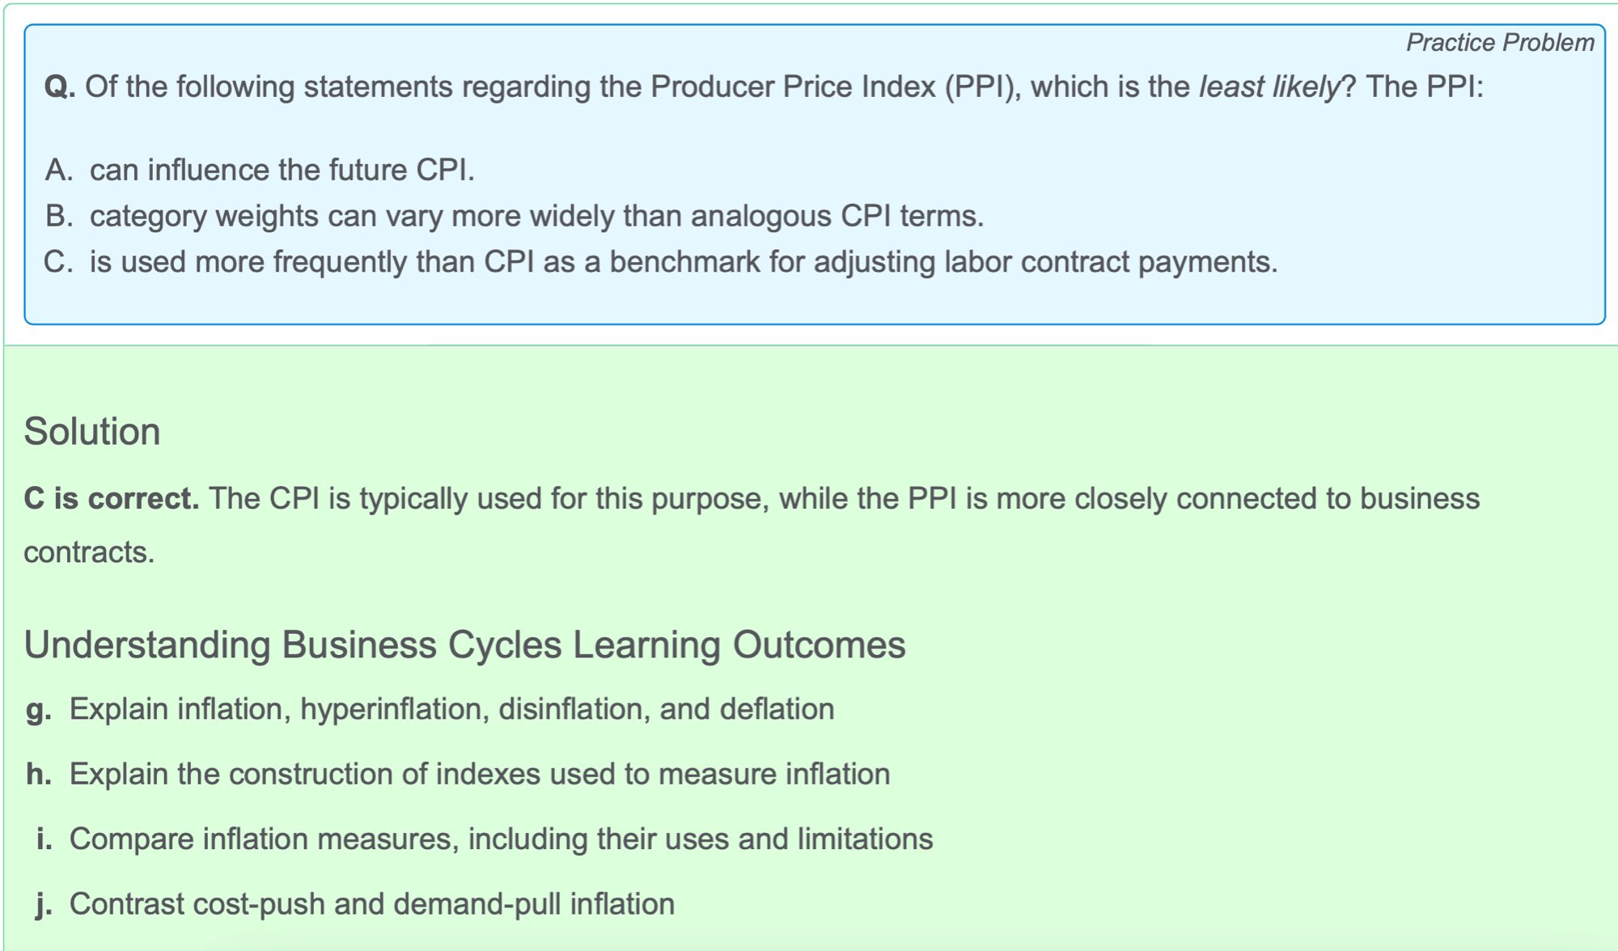
Task: Click the bold letter h. marker
Action: tap(39, 774)
